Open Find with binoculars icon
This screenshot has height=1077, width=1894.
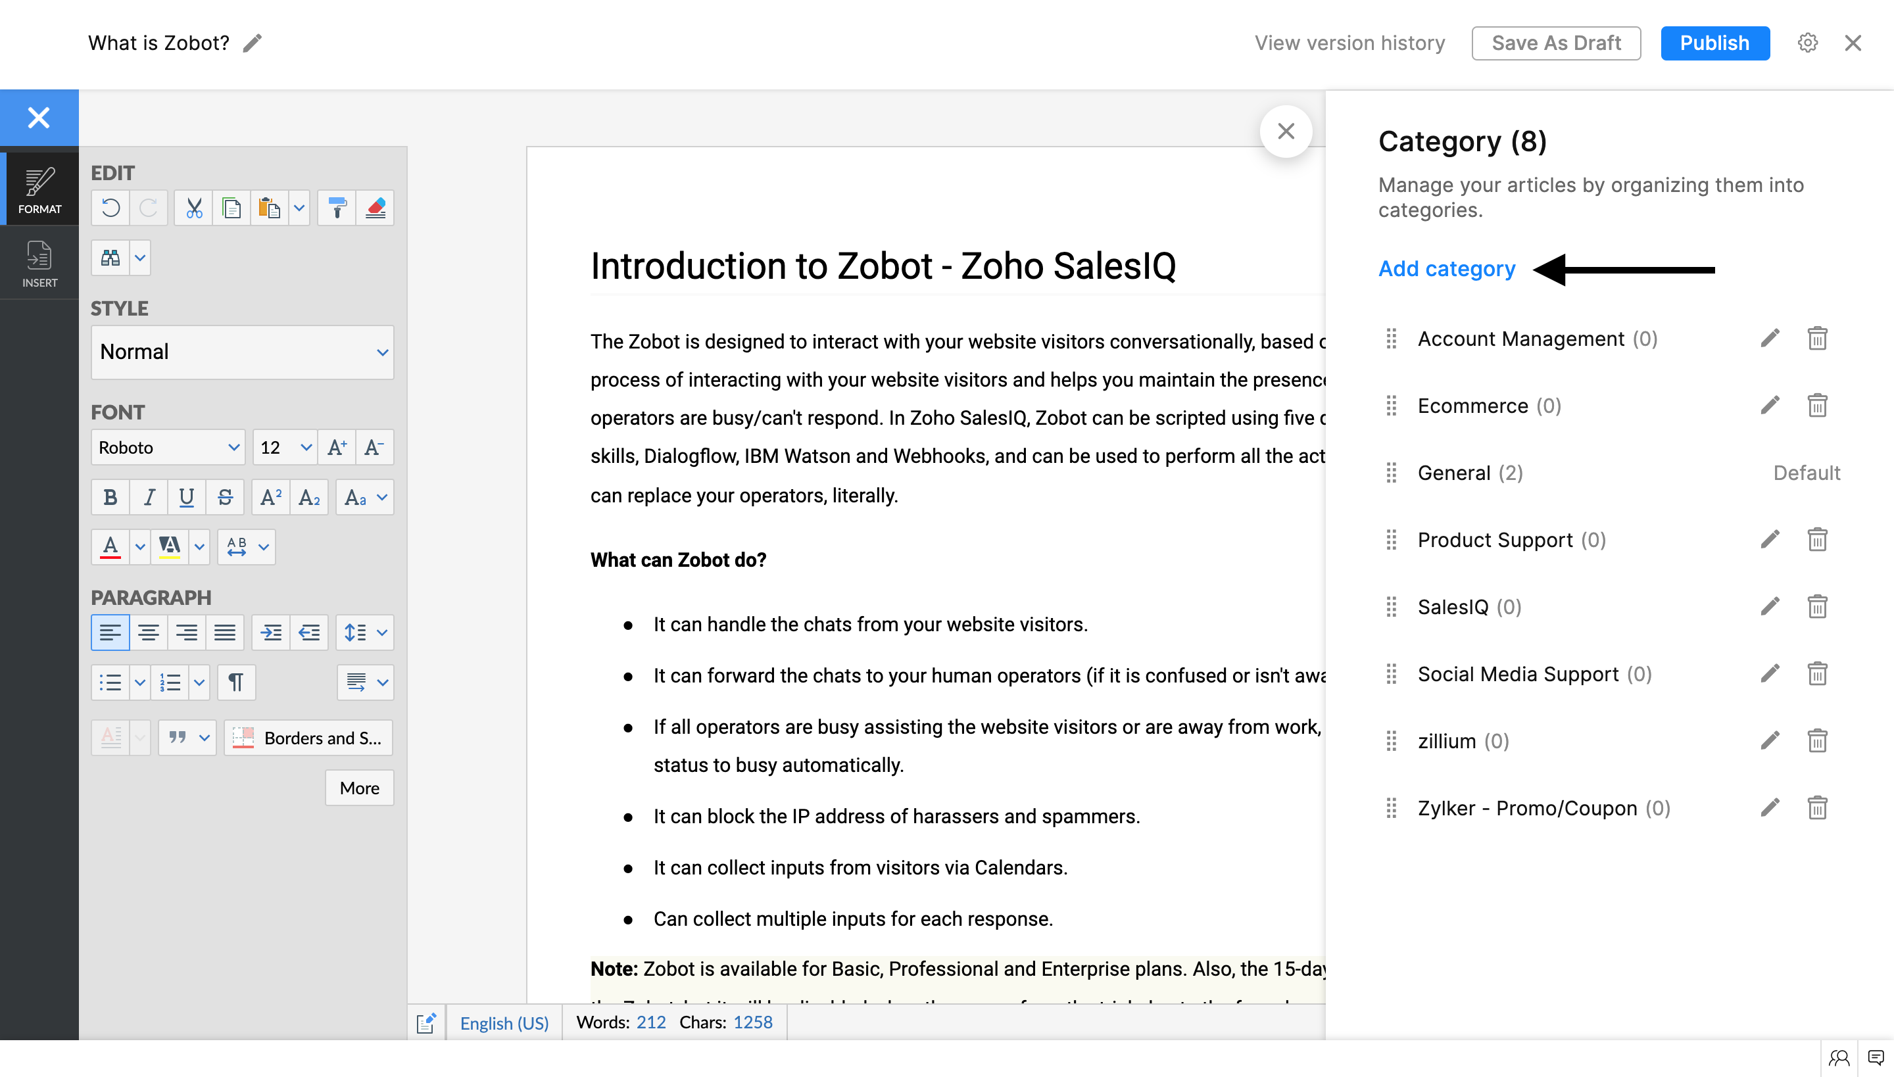pyautogui.click(x=110, y=258)
